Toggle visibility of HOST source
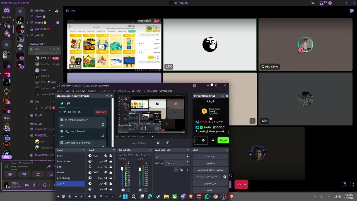 pos(106,156)
